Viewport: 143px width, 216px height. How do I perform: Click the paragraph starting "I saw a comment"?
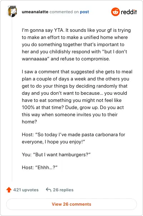77,97
